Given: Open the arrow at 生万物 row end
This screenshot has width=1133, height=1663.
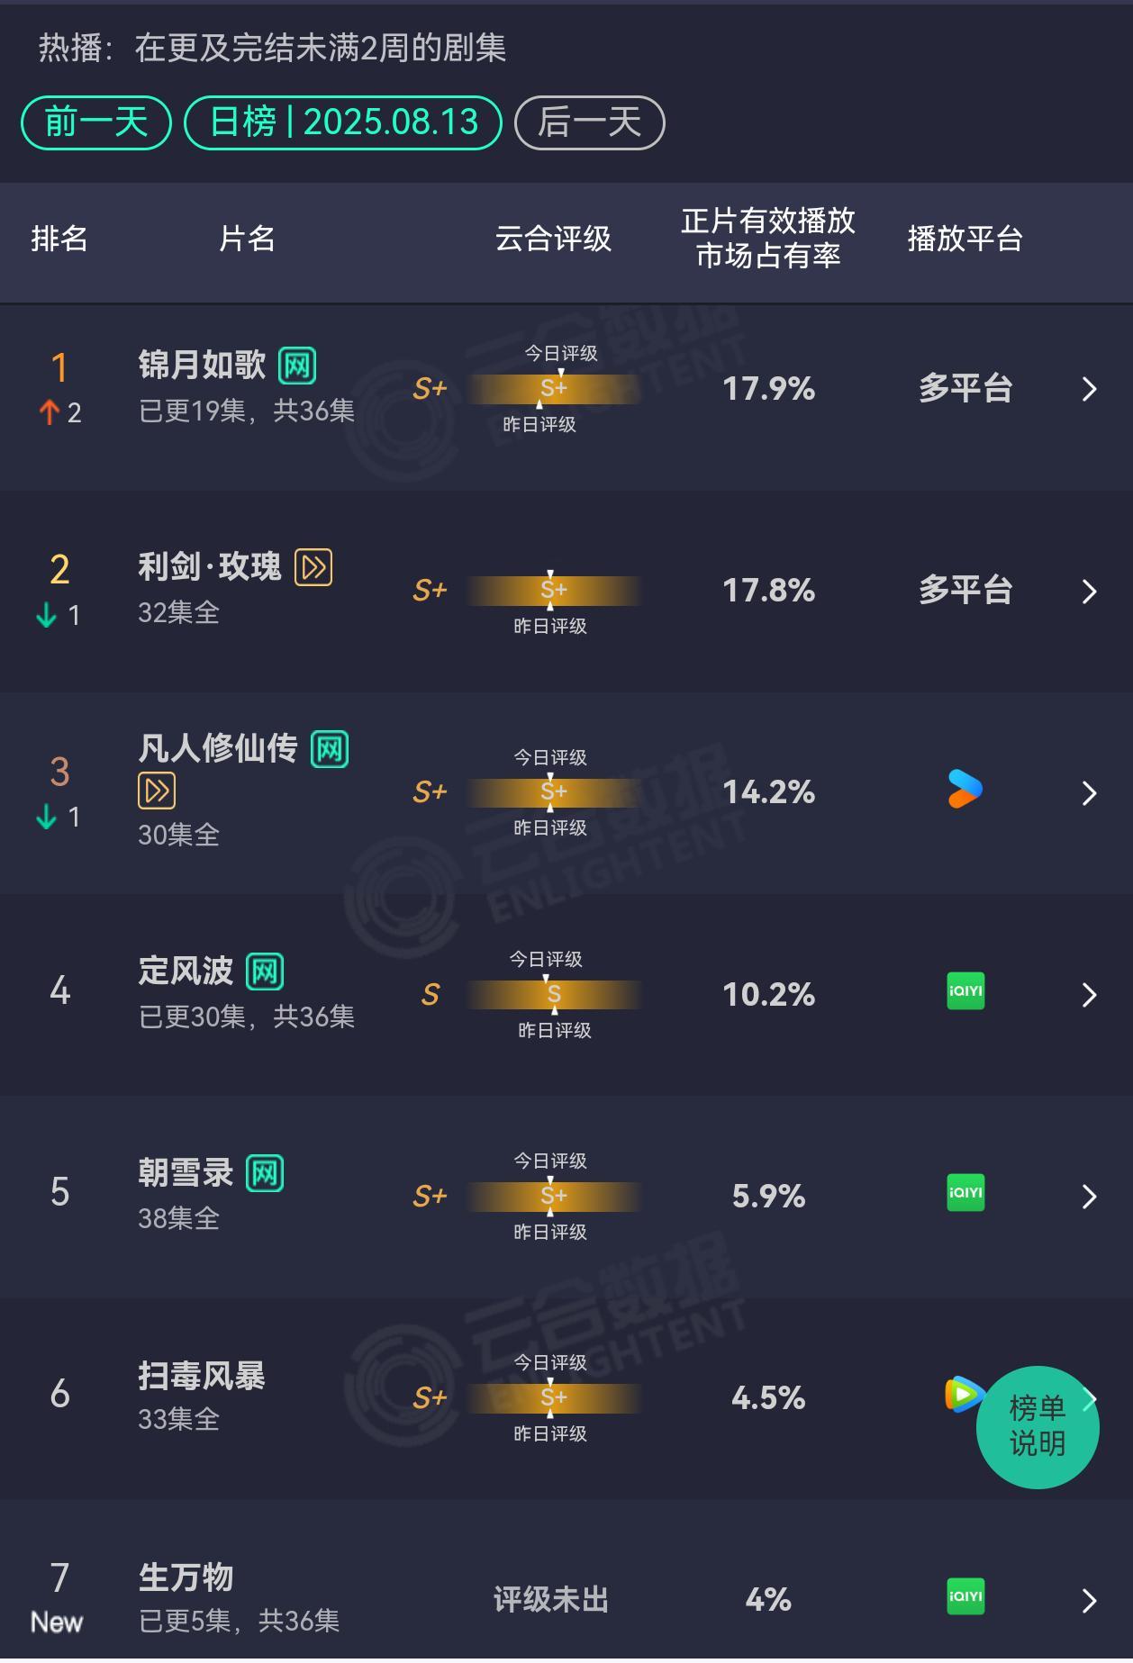Looking at the screenshot, I should [x=1089, y=1600].
